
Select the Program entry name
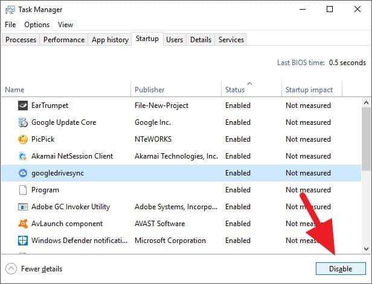point(45,190)
